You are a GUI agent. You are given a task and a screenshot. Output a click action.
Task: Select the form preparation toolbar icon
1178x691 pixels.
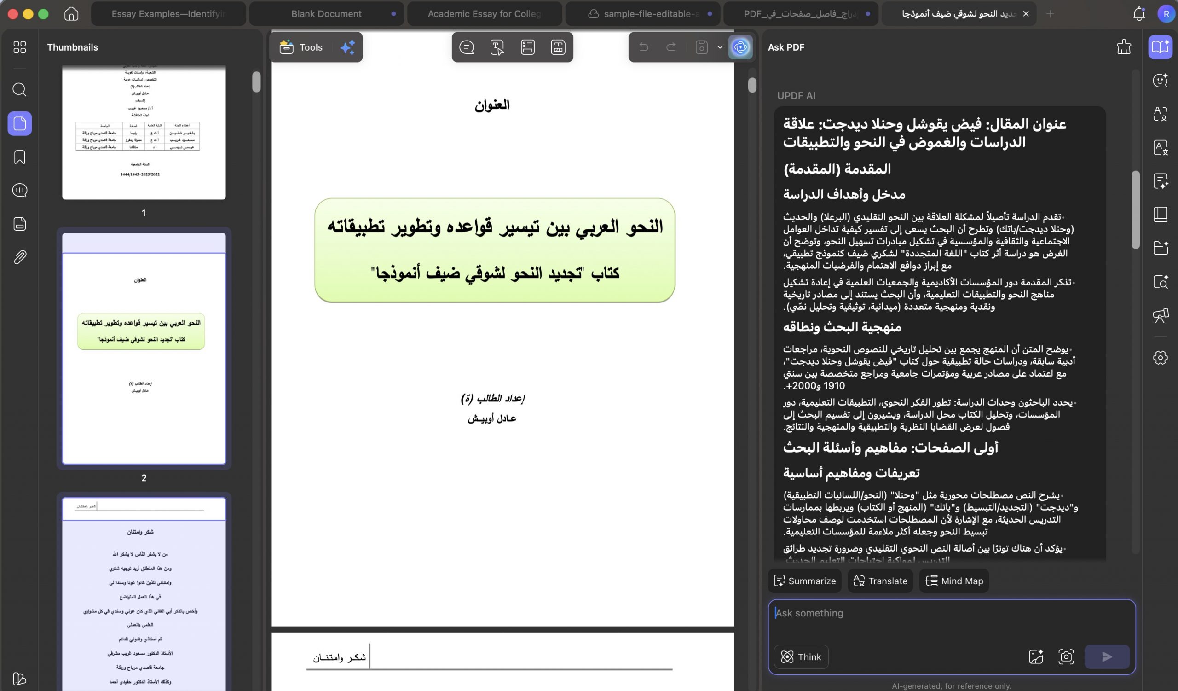tap(528, 47)
